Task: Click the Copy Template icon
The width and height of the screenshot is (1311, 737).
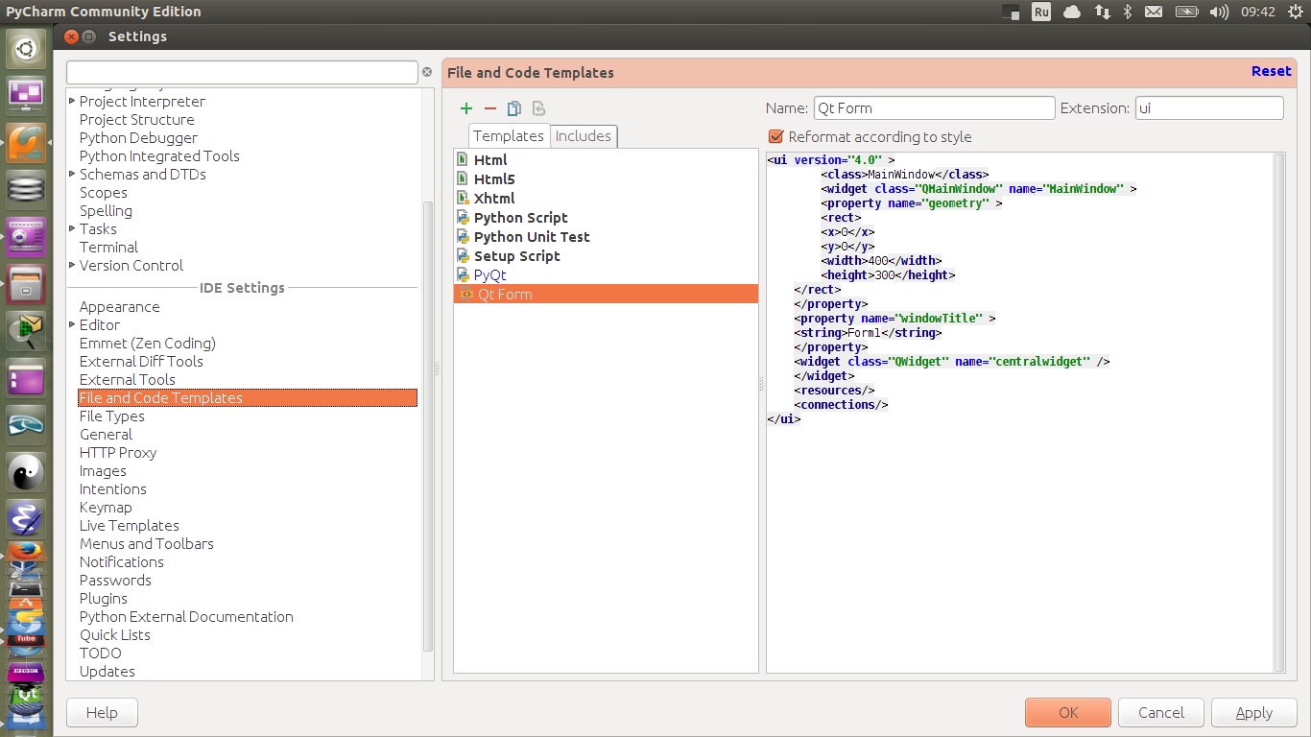Action: click(514, 108)
